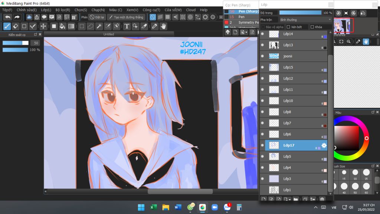Delete layer using trash icon

tap(322, 199)
